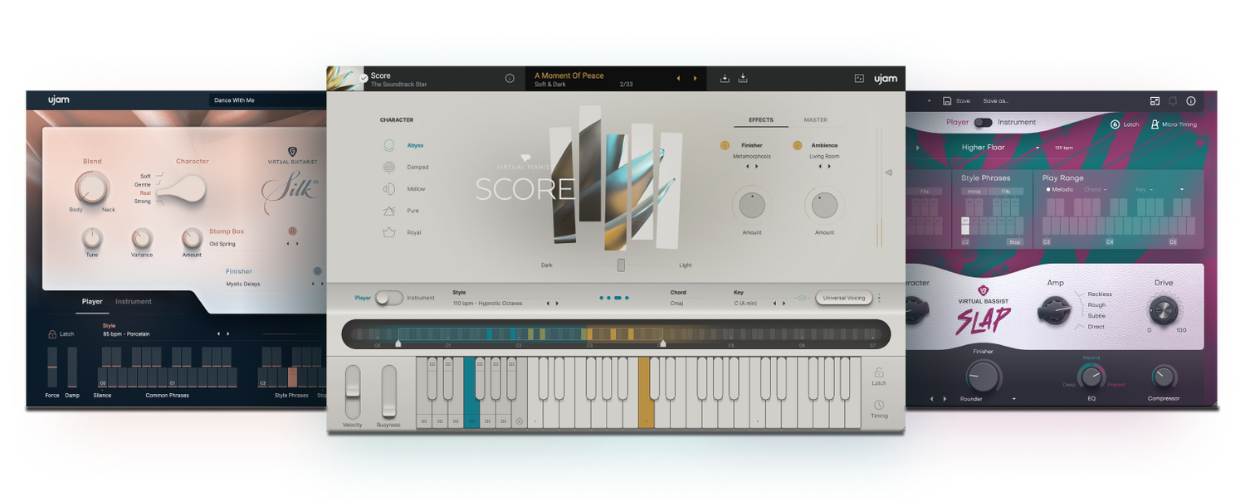The width and height of the screenshot is (1245, 501).
Task: Switch to the Instrument tab in Virtual Guitarist
Action: click(133, 302)
